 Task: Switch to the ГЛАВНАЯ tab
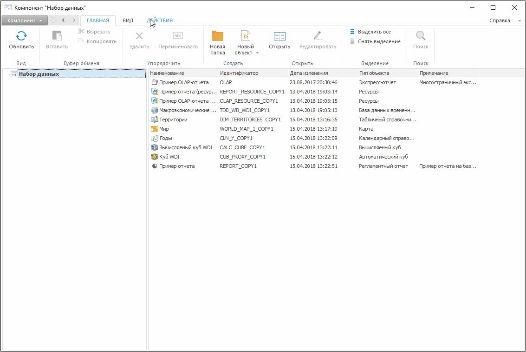pyautogui.click(x=98, y=20)
